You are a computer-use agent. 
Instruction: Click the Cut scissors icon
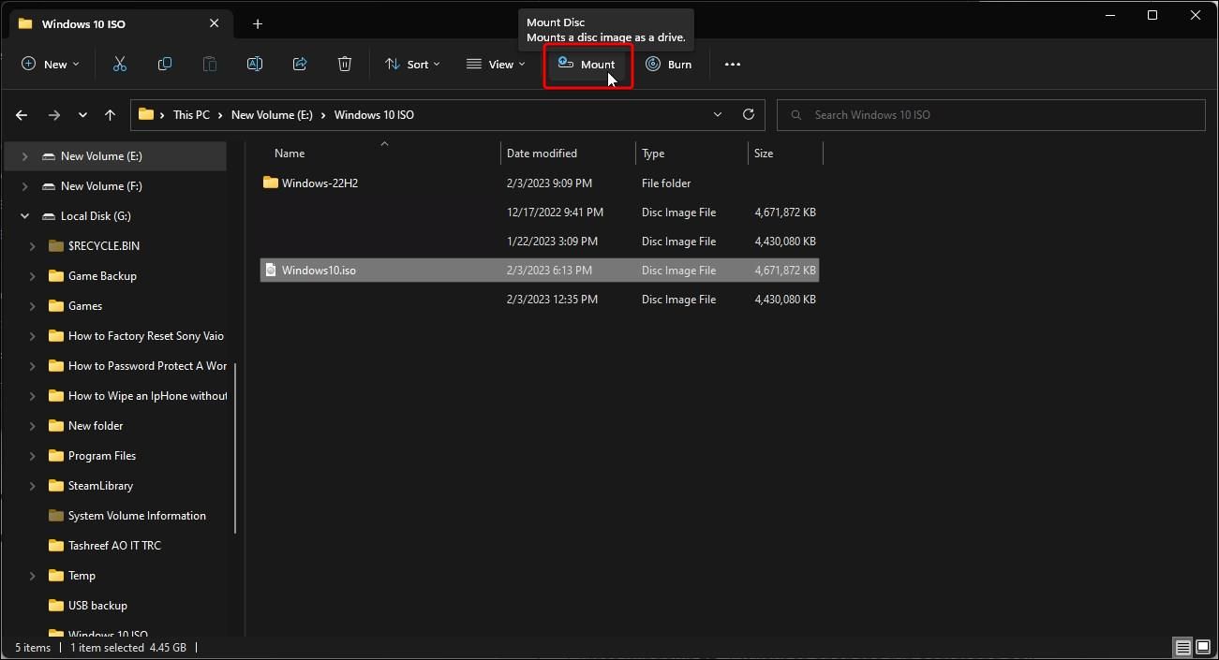coord(120,64)
